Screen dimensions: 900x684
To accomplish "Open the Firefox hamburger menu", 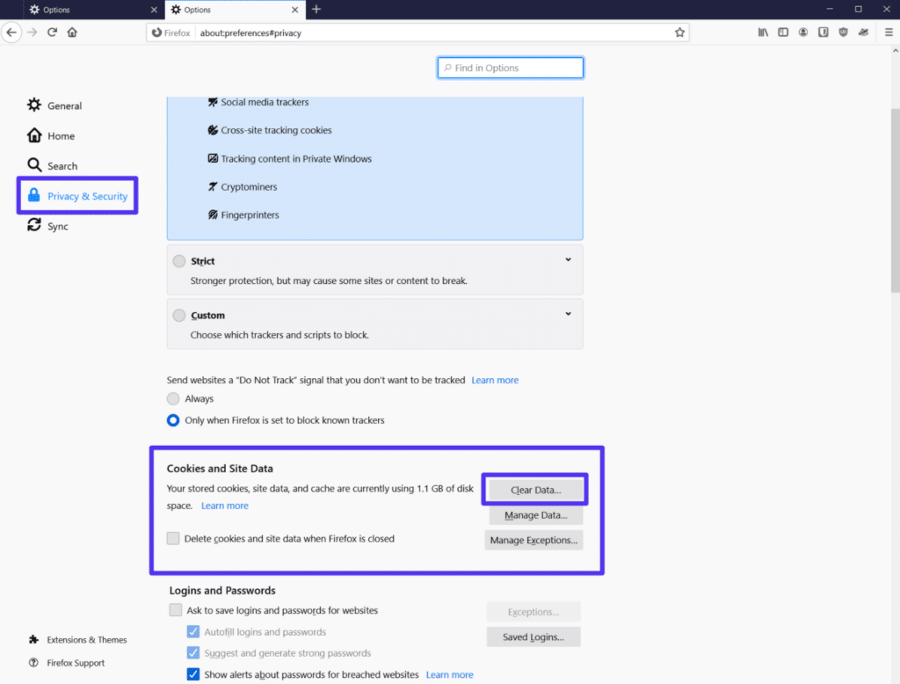I will tap(886, 32).
